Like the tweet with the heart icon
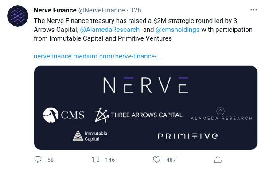 [157, 160]
